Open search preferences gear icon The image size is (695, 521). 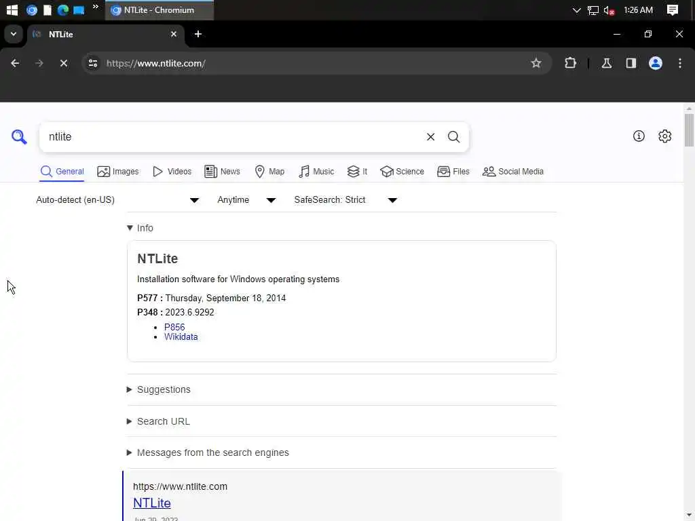[x=665, y=136]
